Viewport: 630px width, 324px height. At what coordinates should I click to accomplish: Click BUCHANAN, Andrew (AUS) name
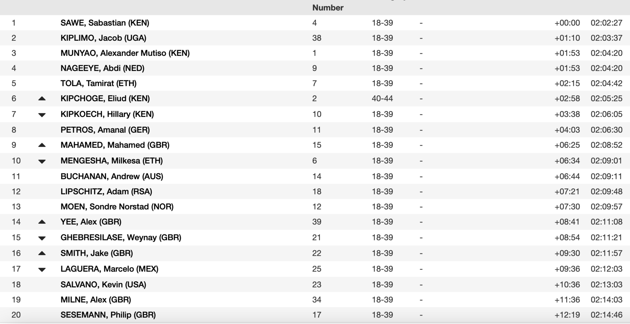(x=112, y=176)
